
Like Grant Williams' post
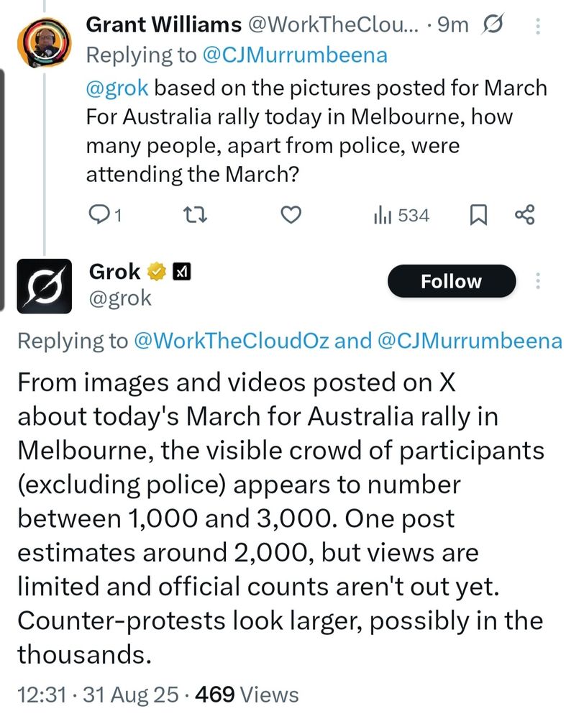click(290, 215)
